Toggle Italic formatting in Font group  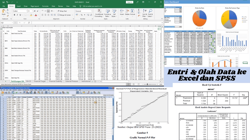click(x=17, y=15)
